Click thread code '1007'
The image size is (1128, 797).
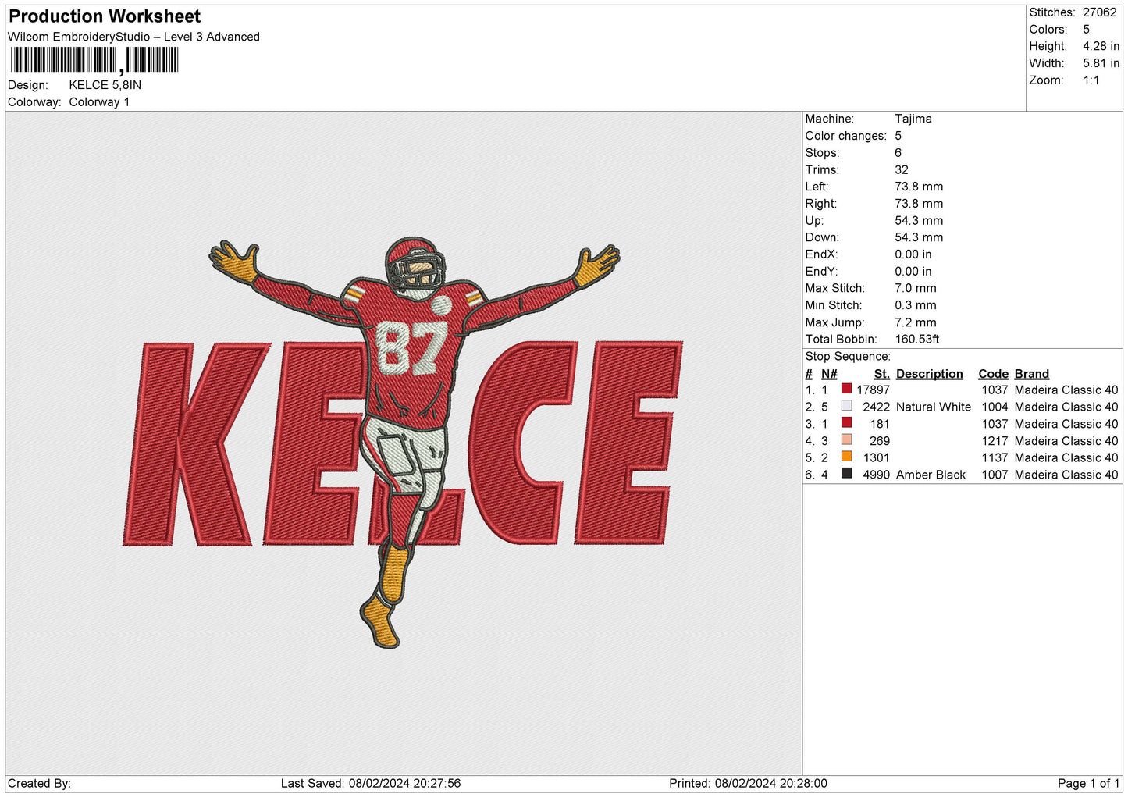[995, 475]
